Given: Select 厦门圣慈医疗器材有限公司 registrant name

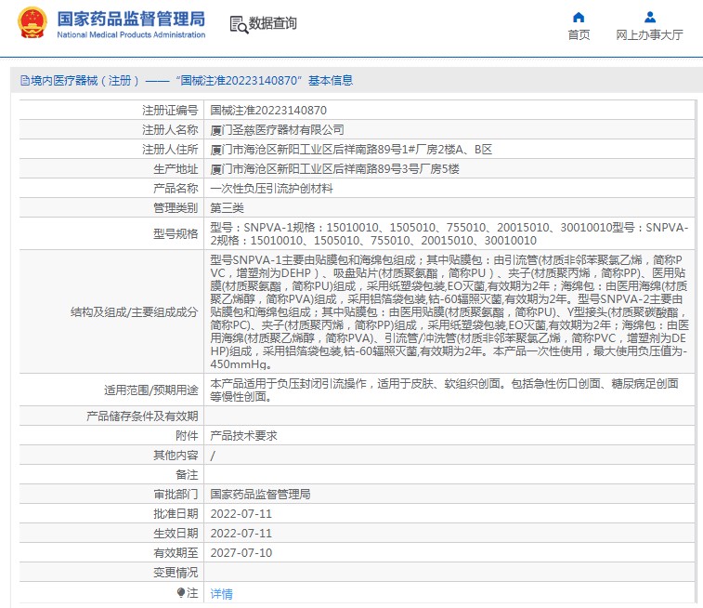Looking at the screenshot, I should (x=277, y=130).
